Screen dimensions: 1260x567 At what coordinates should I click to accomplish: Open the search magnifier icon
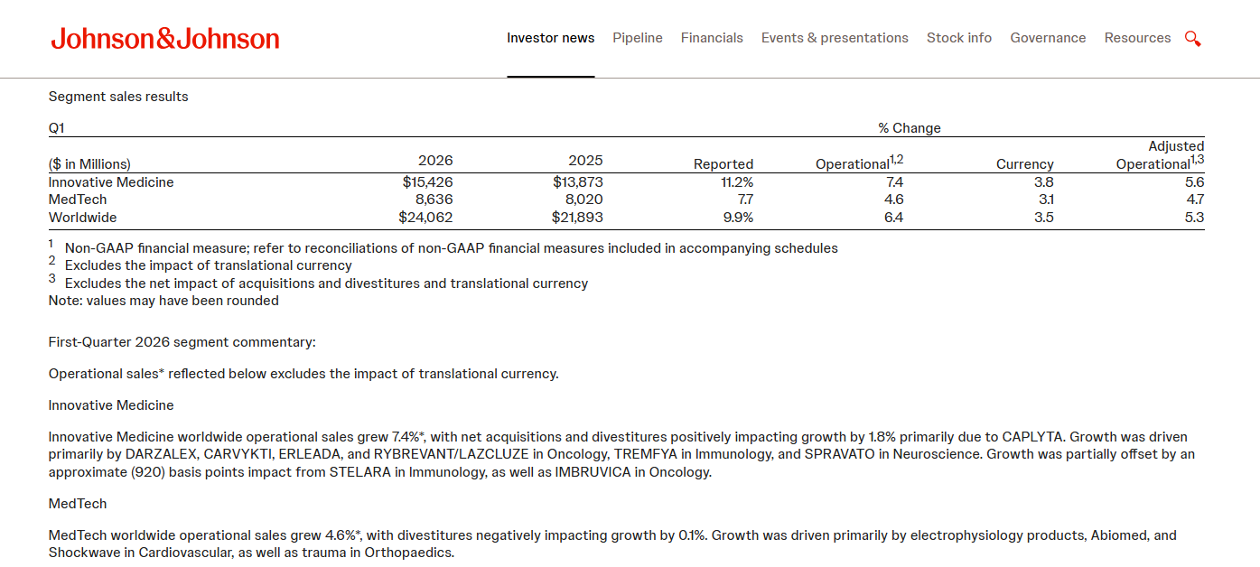1192,39
